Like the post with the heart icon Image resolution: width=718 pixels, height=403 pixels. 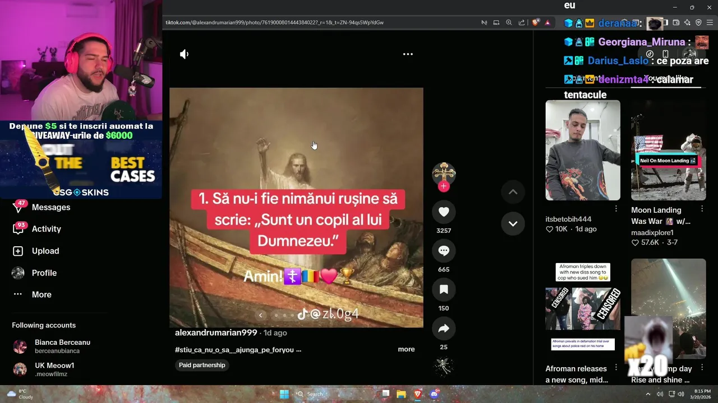tap(444, 212)
